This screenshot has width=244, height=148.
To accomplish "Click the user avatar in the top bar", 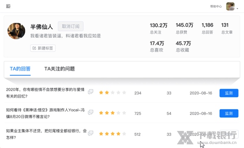I will (x=230, y=7).
